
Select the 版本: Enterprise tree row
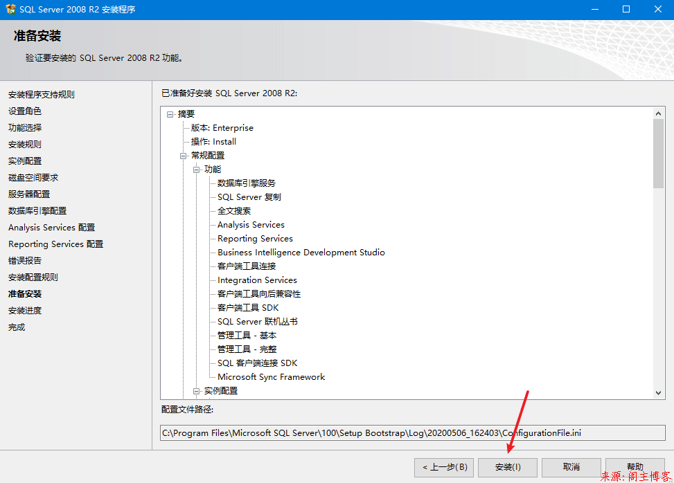[x=222, y=128]
